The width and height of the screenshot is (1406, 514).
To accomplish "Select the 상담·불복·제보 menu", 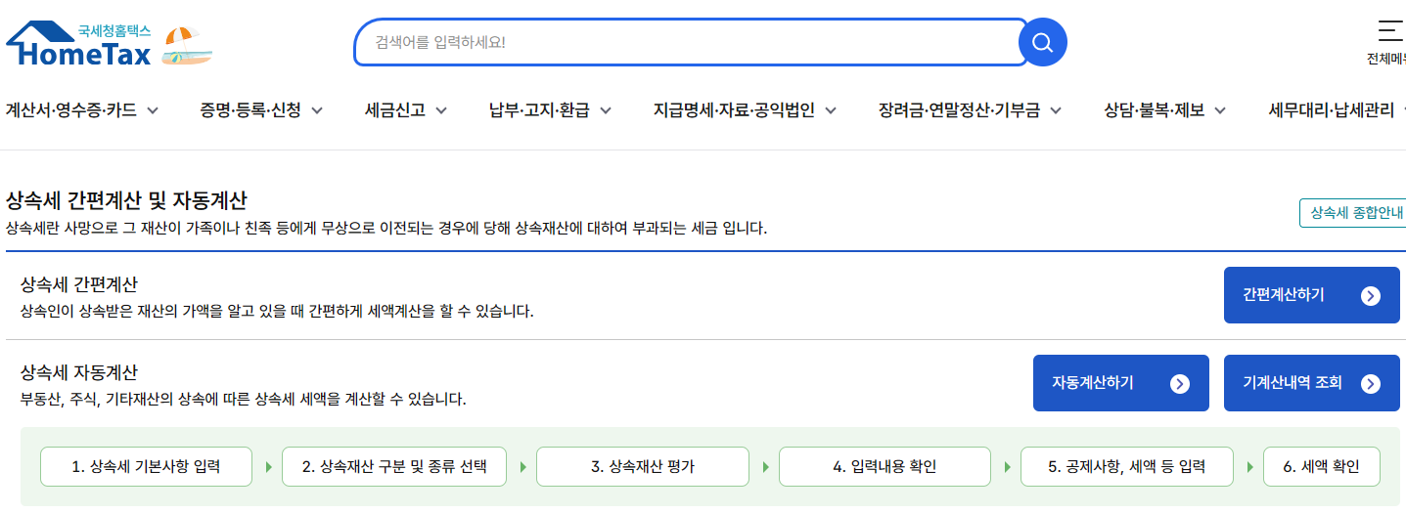I will pyautogui.click(x=1164, y=110).
